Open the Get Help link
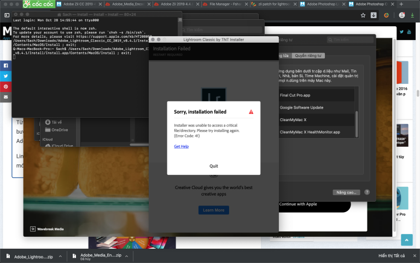The width and height of the screenshot is (420, 263). coord(182,146)
